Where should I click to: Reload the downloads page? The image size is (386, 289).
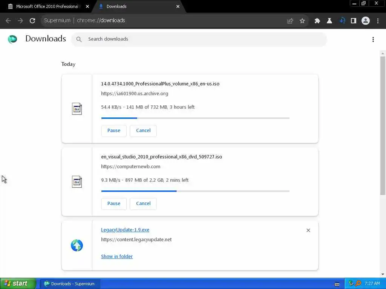coord(32,21)
